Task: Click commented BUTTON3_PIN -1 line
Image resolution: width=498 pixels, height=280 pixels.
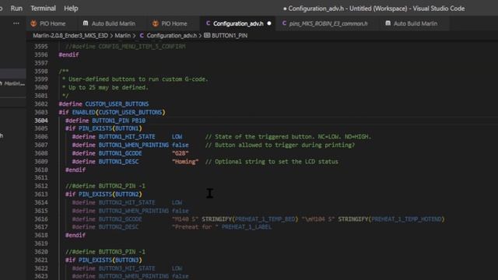Action: (106, 251)
